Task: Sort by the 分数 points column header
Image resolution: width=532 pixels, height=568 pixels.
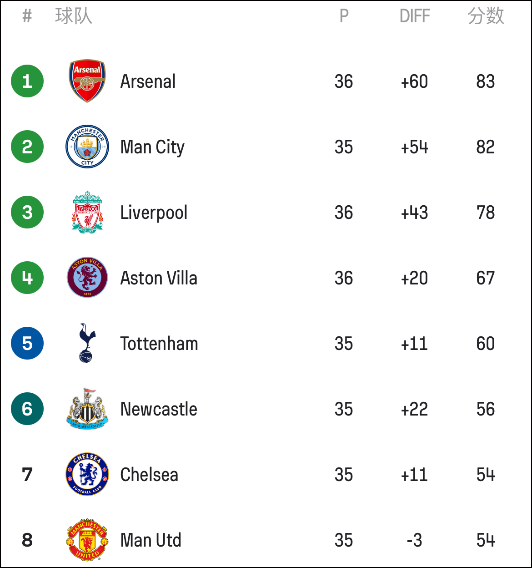Action: coord(486,16)
